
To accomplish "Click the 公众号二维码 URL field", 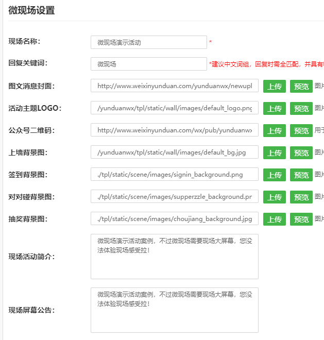I will [174, 130].
